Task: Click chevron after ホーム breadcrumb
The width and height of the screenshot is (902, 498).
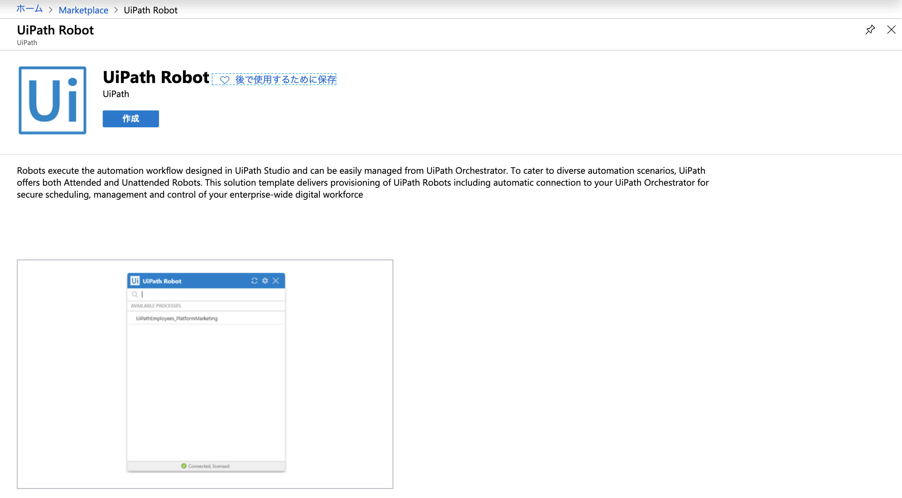Action: point(51,10)
